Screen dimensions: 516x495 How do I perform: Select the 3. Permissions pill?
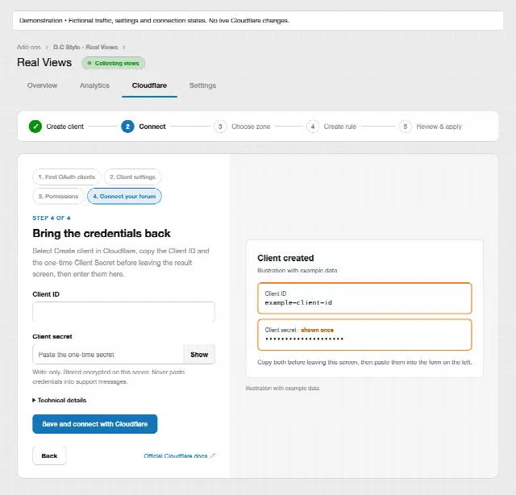58,196
